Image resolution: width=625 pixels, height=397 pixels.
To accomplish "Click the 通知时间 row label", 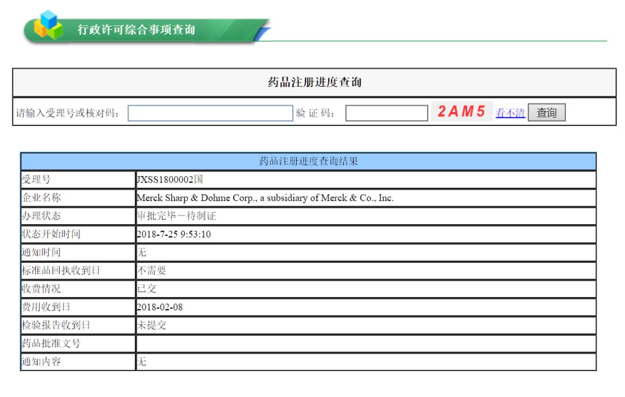I will [41, 252].
